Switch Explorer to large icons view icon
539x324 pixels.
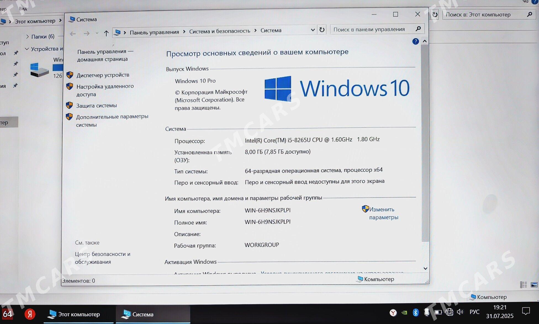click(534, 285)
